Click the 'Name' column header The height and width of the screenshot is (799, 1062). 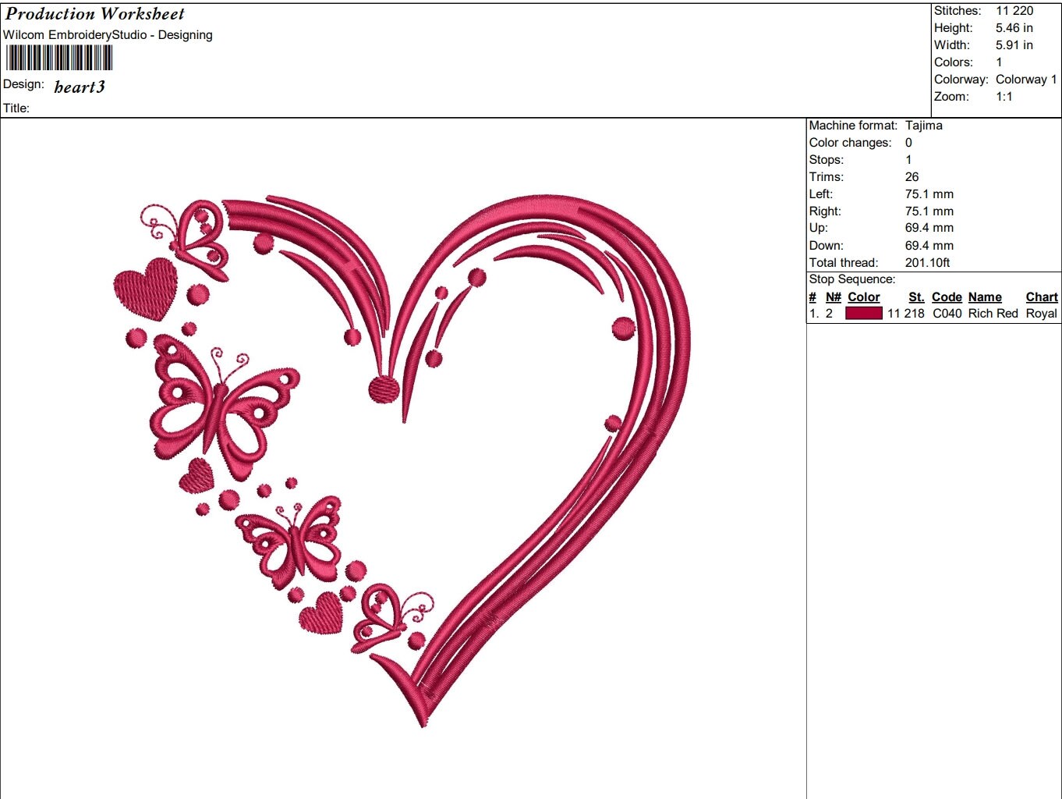[985, 297]
